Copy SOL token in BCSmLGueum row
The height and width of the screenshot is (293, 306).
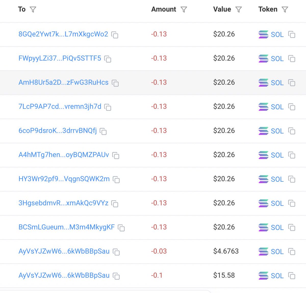click(292, 228)
